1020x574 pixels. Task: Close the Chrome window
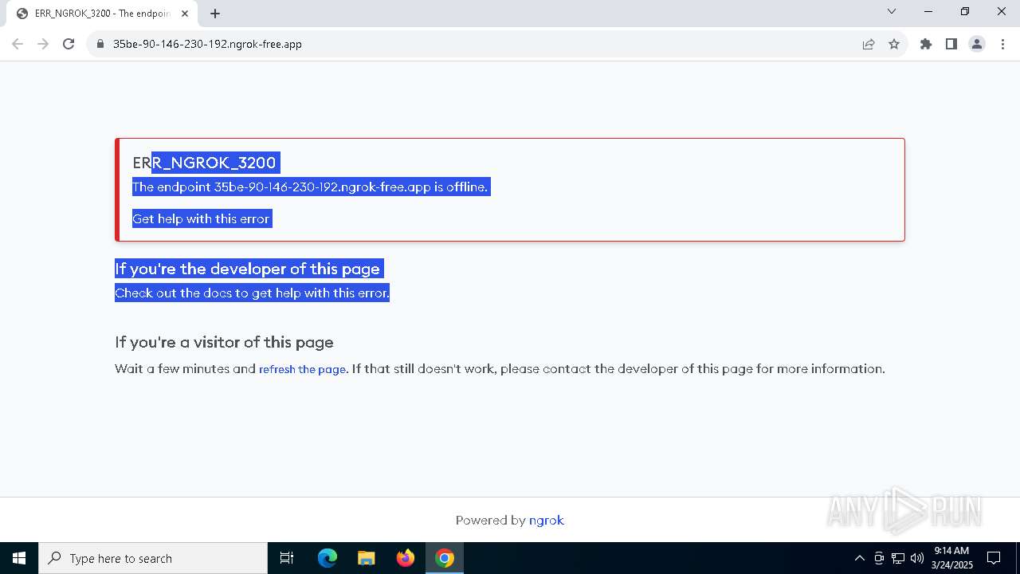pos(1002,11)
